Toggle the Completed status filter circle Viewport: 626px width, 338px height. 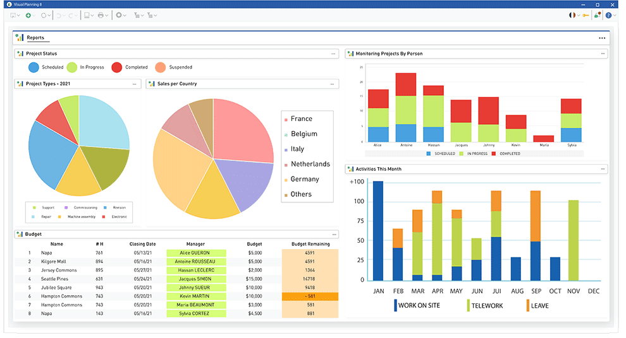click(117, 67)
